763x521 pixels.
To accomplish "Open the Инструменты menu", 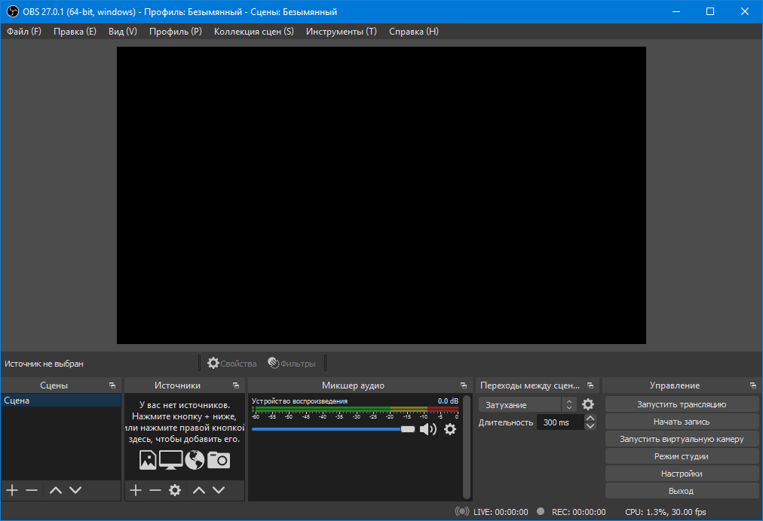I will (x=341, y=32).
